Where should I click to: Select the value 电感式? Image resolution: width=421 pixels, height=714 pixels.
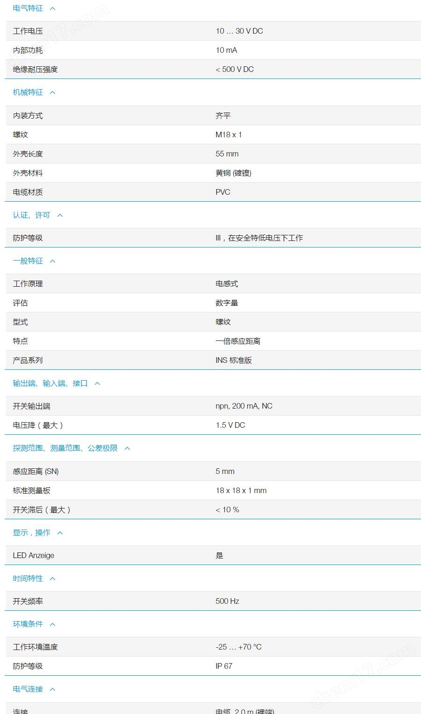click(x=227, y=284)
